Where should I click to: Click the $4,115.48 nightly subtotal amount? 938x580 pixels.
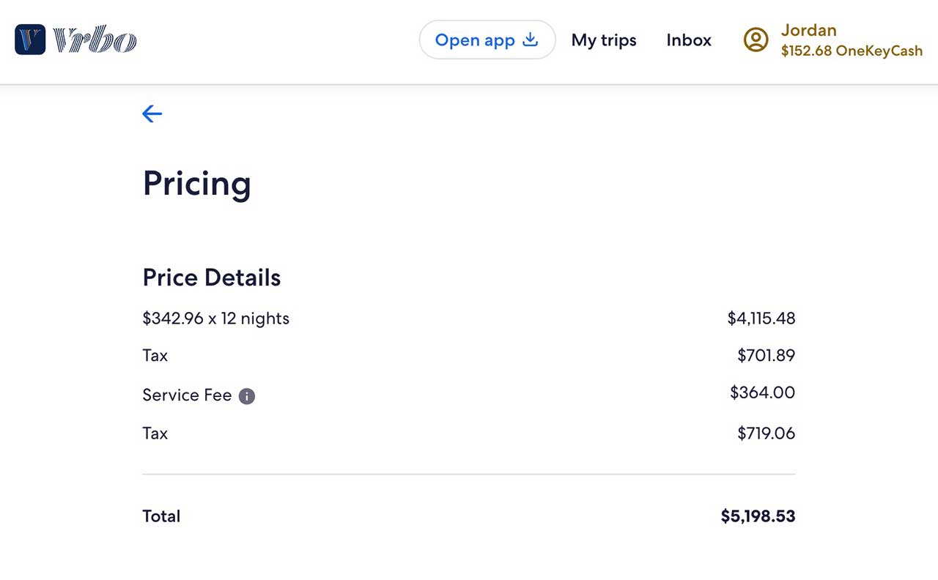pos(761,319)
